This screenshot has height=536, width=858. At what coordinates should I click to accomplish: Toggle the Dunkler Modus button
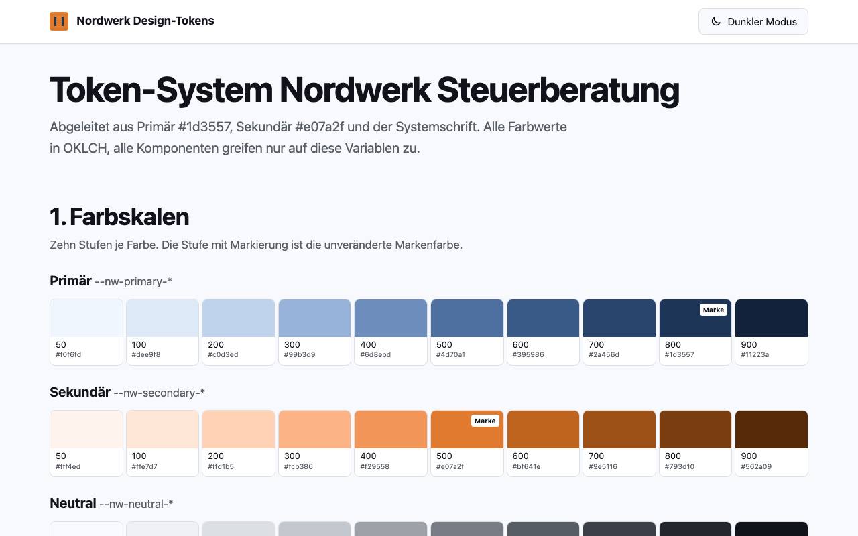tap(753, 21)
